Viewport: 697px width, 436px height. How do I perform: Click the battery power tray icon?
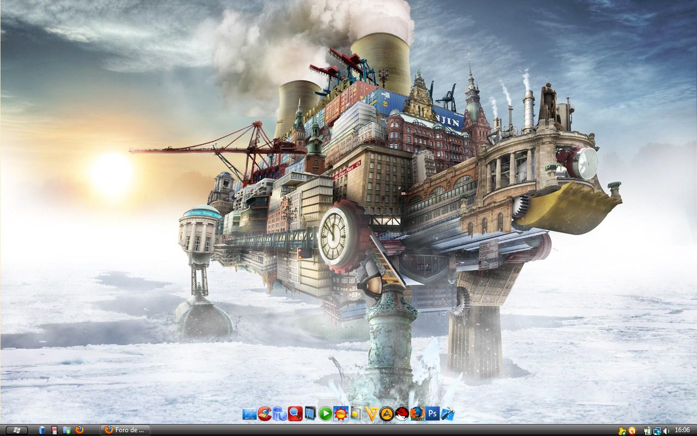(647, 431)
